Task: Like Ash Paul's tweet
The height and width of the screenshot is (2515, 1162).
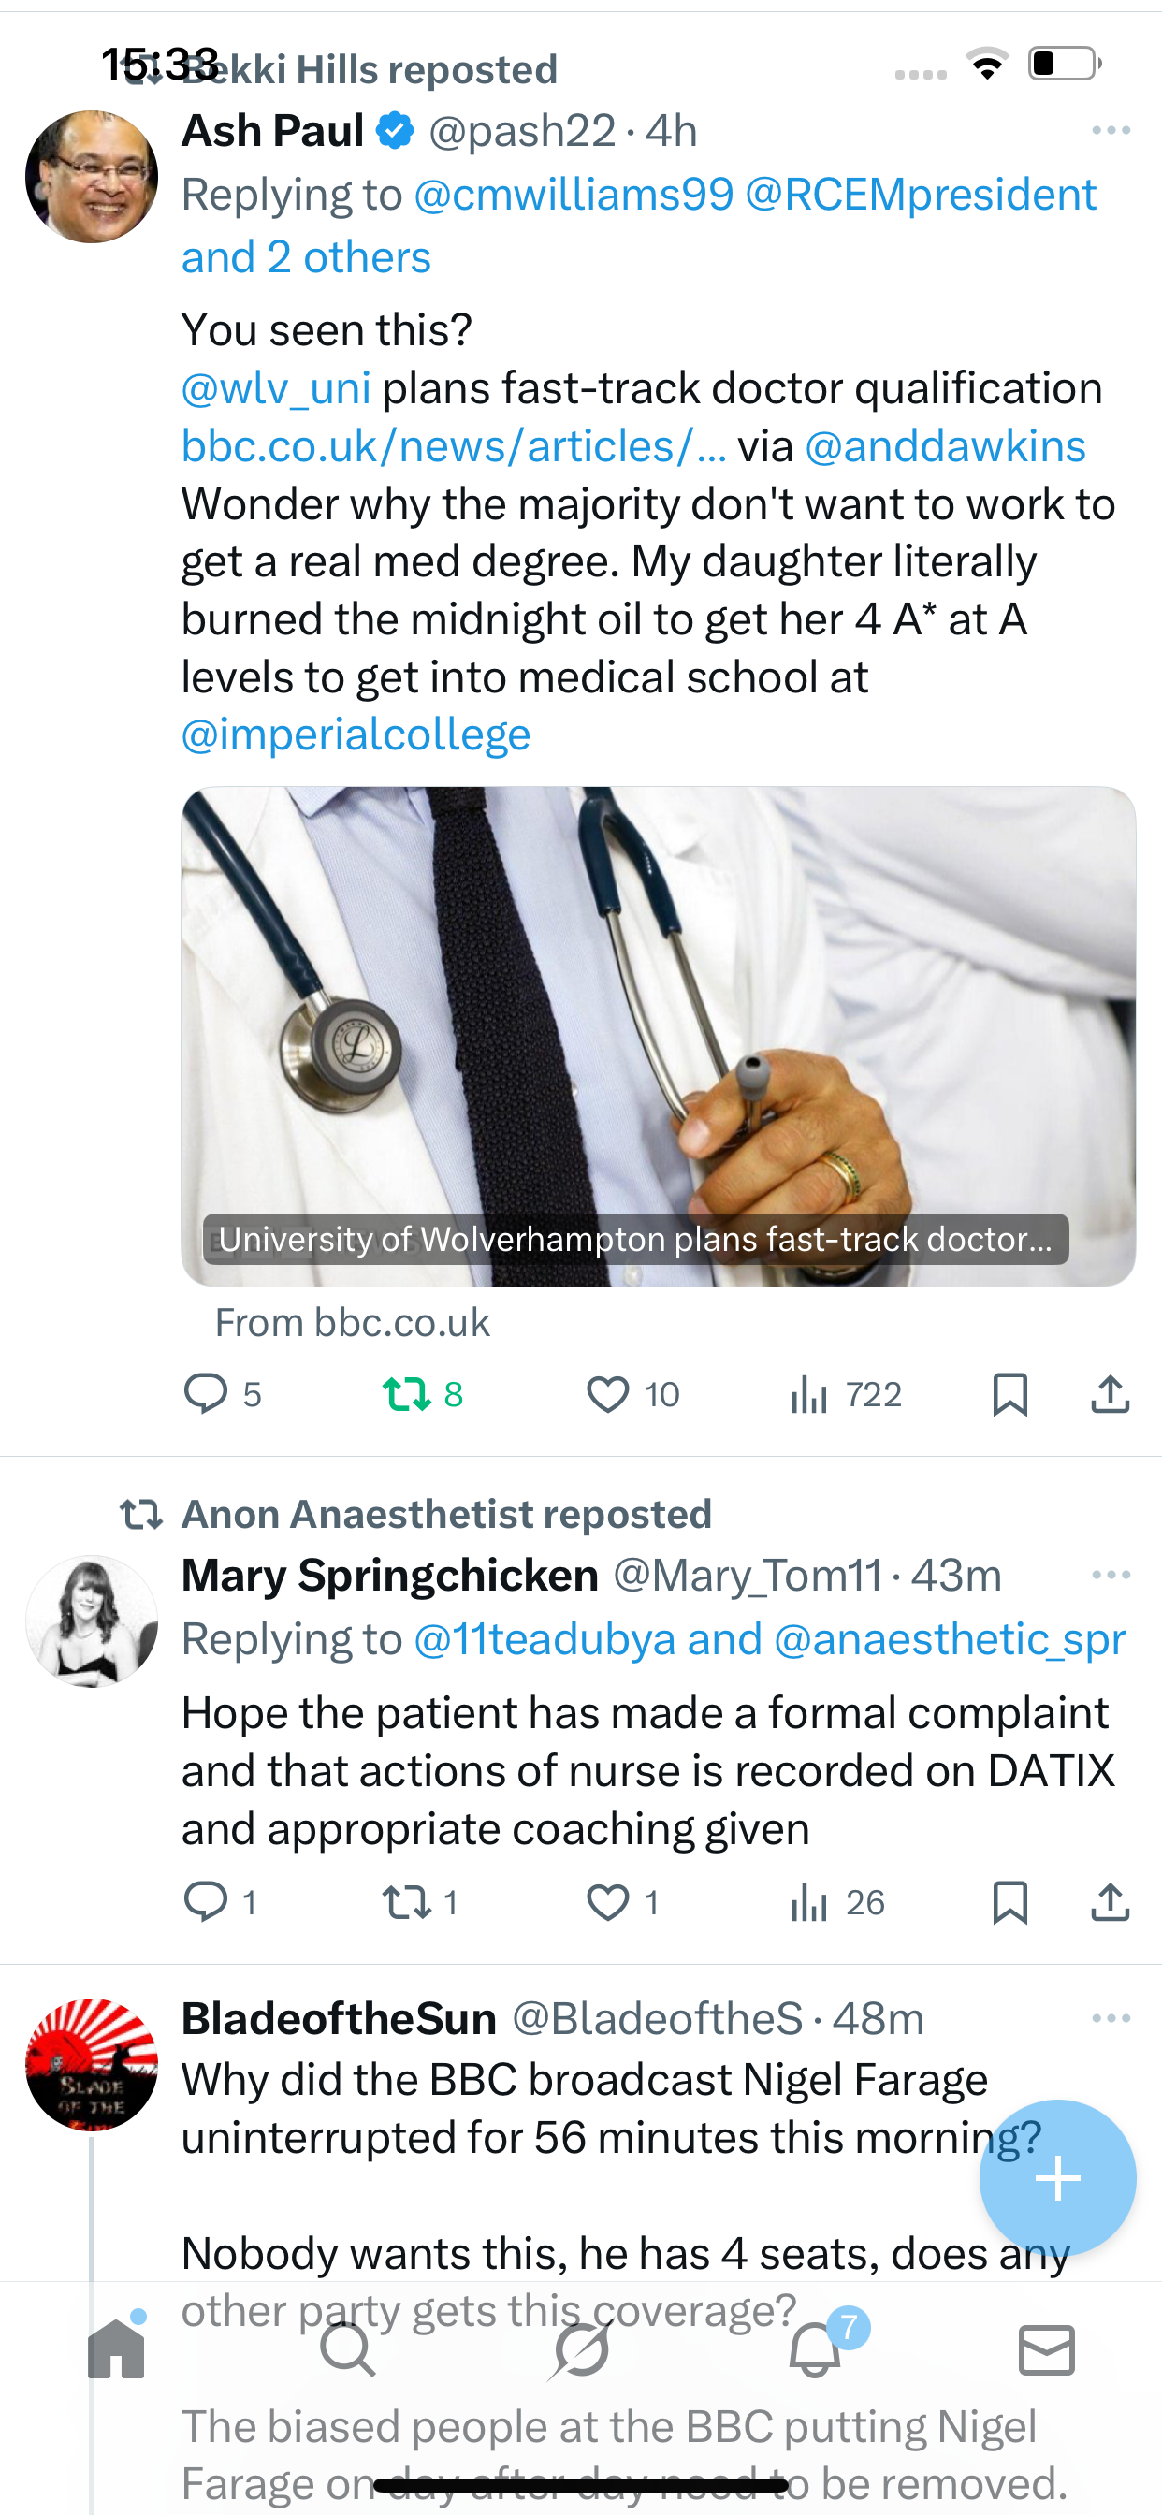Action: 607,1393
